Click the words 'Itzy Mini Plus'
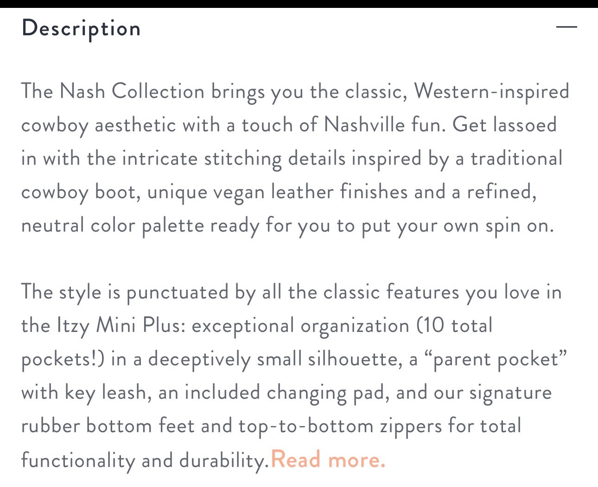Screen dimensions: 598x487 coord(121,325)
